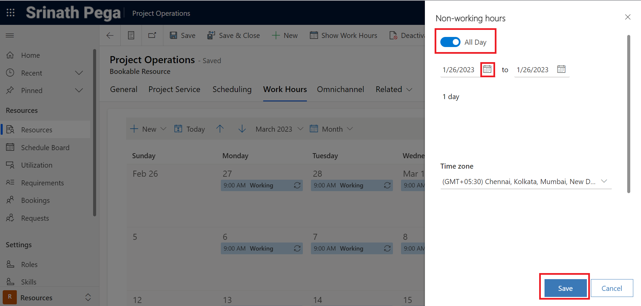Expand the Recent section in sidebar
641x306 pixels.
[x=79, y=73]
